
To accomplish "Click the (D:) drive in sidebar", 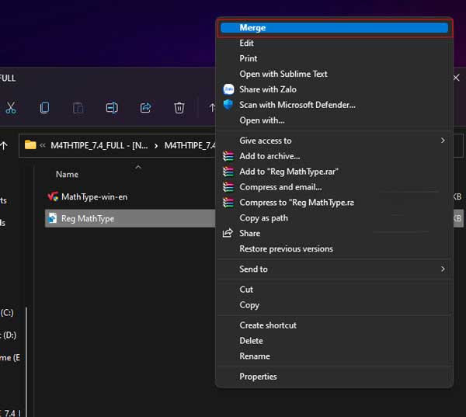I will pos(9,335).
